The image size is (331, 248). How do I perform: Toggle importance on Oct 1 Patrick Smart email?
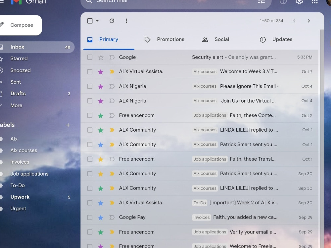click(x=112, y=145)
